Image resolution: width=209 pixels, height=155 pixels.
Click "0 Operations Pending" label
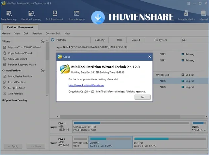click(14, 100)
